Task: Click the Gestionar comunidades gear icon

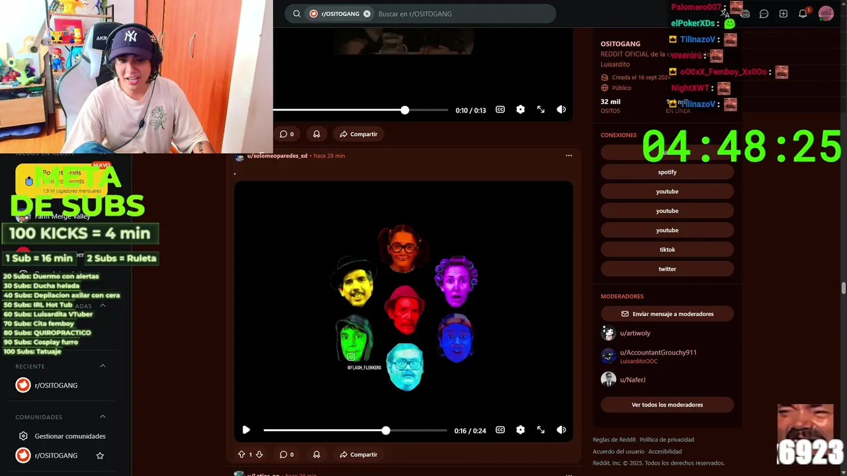Action: [x=23, y=436]
